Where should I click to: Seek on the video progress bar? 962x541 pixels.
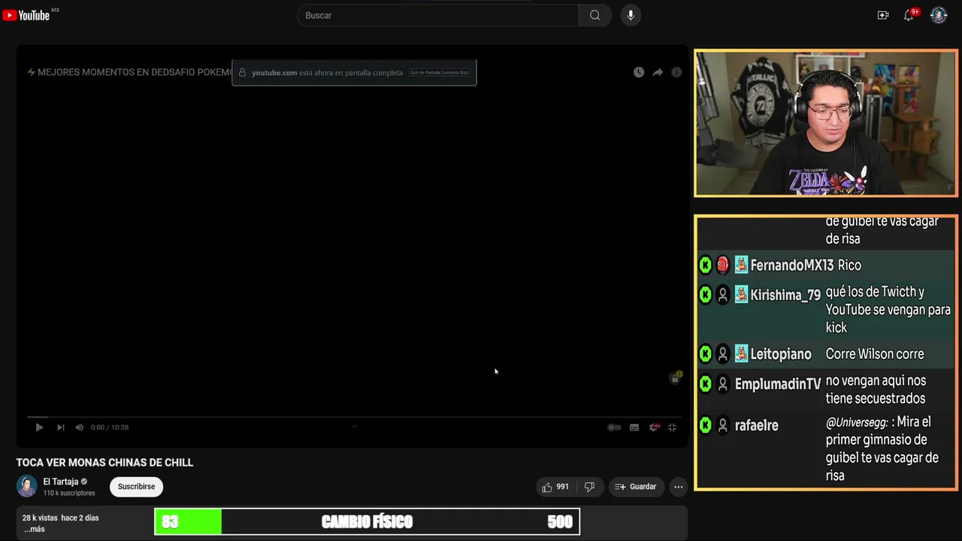[x=354, y=416]
